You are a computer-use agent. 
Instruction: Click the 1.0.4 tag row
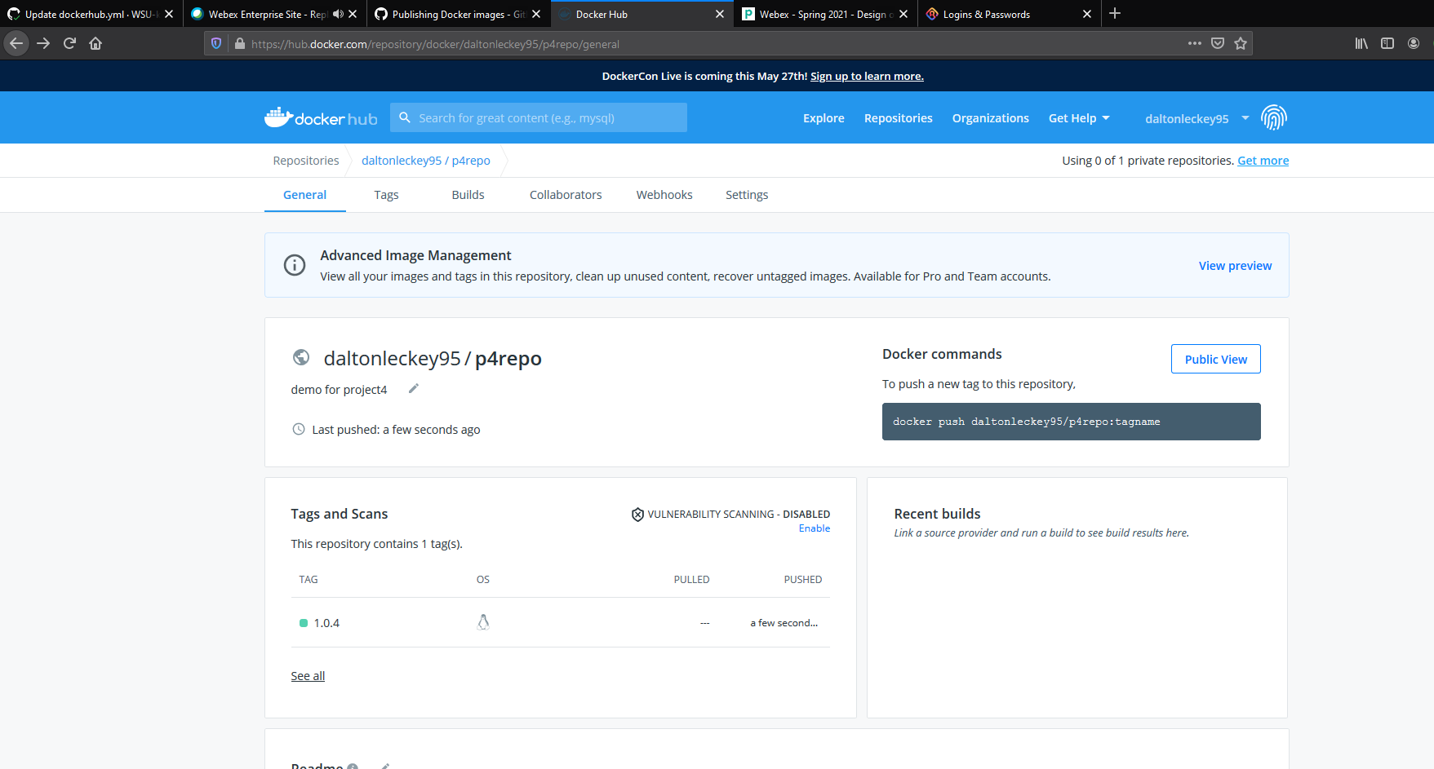560,623
